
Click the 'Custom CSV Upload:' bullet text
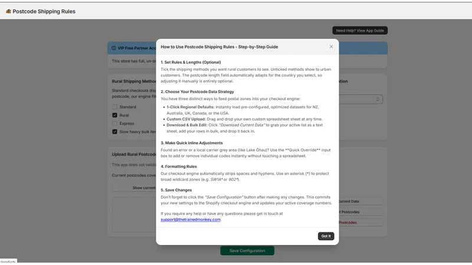[x=186, y=119]
